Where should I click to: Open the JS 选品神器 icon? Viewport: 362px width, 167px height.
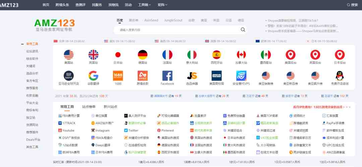tap(192, 75)
